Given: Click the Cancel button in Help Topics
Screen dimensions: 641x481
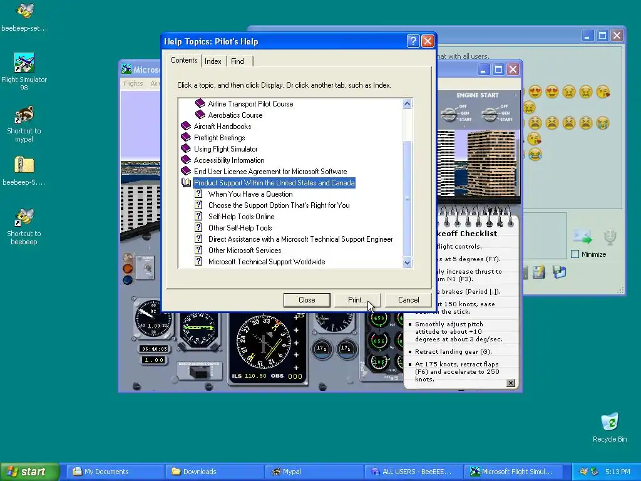Looking at the screenshot, I should 408,300.
